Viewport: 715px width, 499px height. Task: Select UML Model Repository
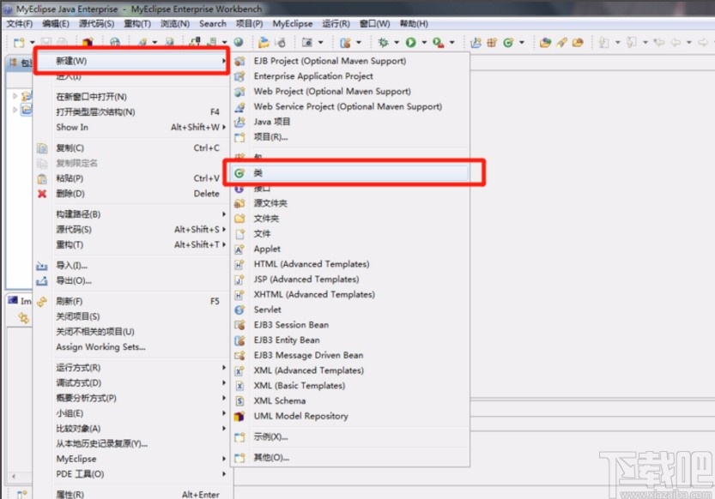click(x=349, y=416)
